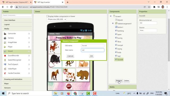Choose the YandexTranslate component
The width and height of the screenshot is (170, 96).
[14, 73]
